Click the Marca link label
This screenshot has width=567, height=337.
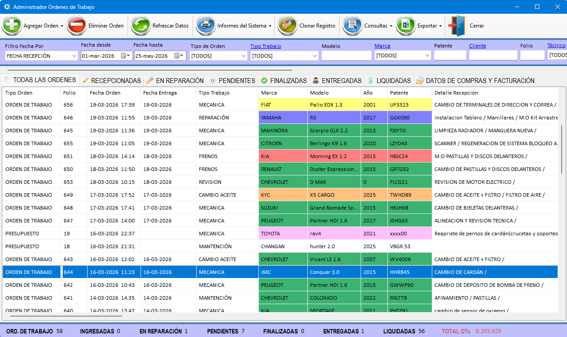click(382, 46)
